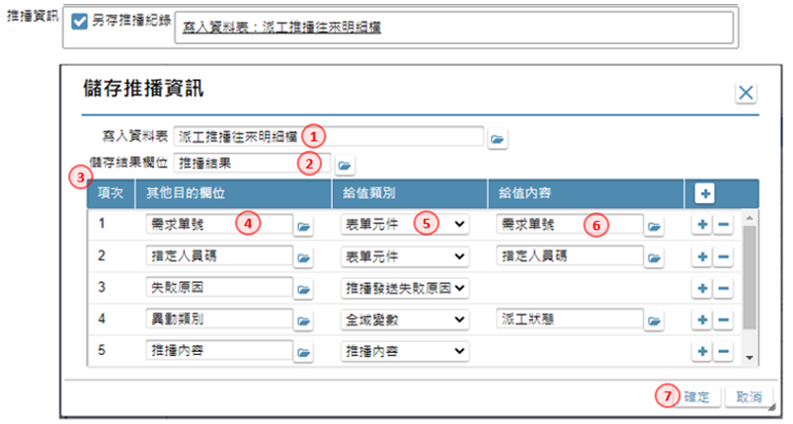The image size is (793, 424).
Task: Remove row 5 推播內容
Action: point(723,351)
